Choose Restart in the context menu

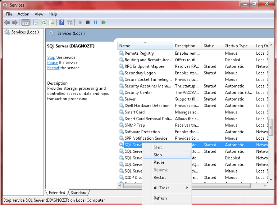167,178
